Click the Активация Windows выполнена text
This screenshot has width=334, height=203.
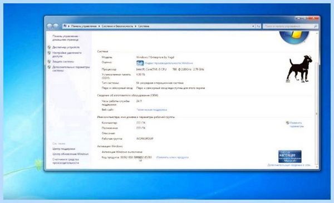122,152
